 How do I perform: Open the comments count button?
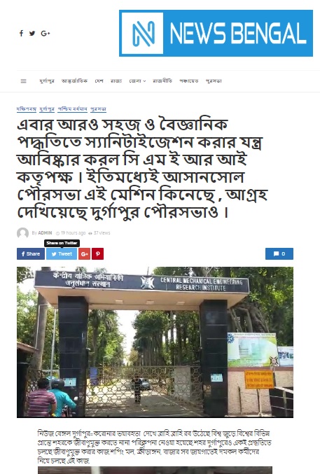coord(279,253)
